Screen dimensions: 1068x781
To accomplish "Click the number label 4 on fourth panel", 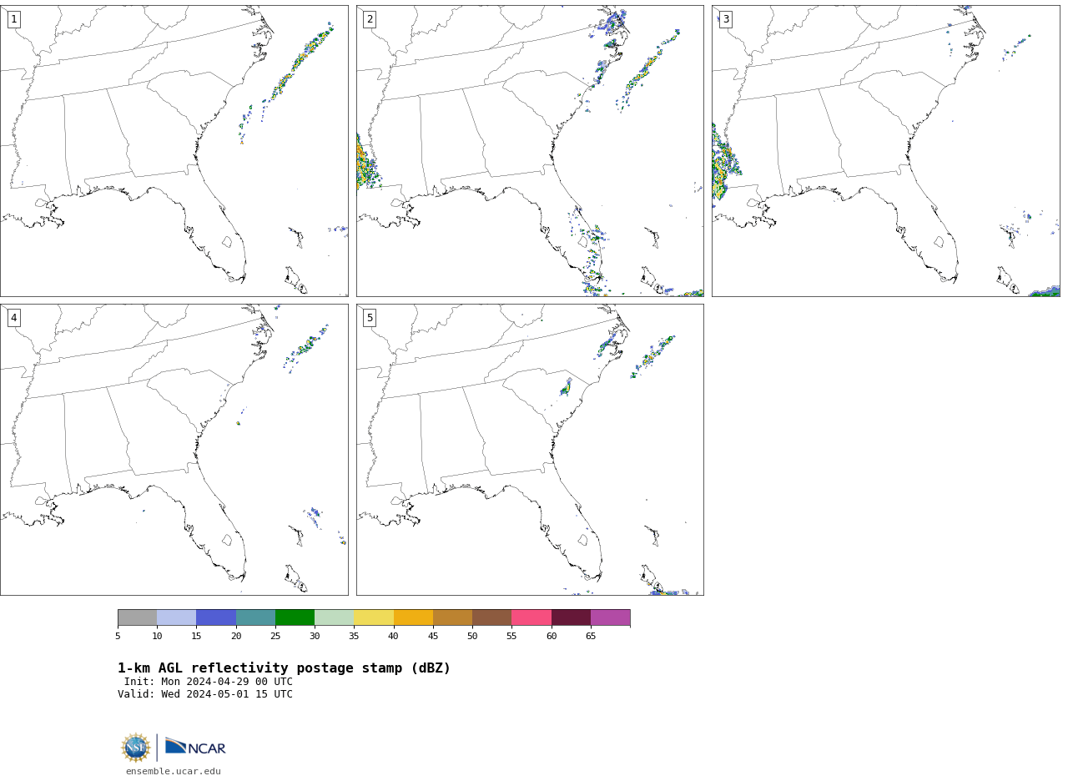I will tap(13, 318).
